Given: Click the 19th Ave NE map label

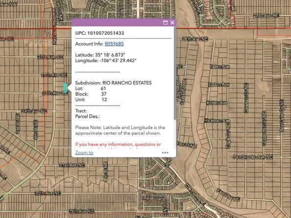Looking at the screenshot, I should pyautogui.click(x=82, y=211).
